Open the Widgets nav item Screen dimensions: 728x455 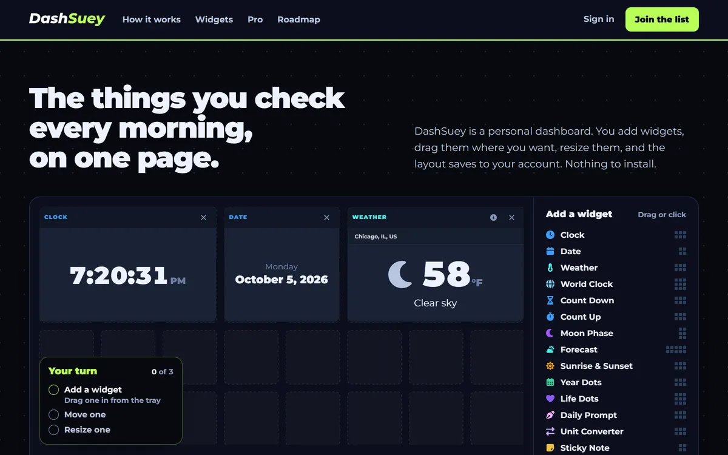[x=214, y=19]
